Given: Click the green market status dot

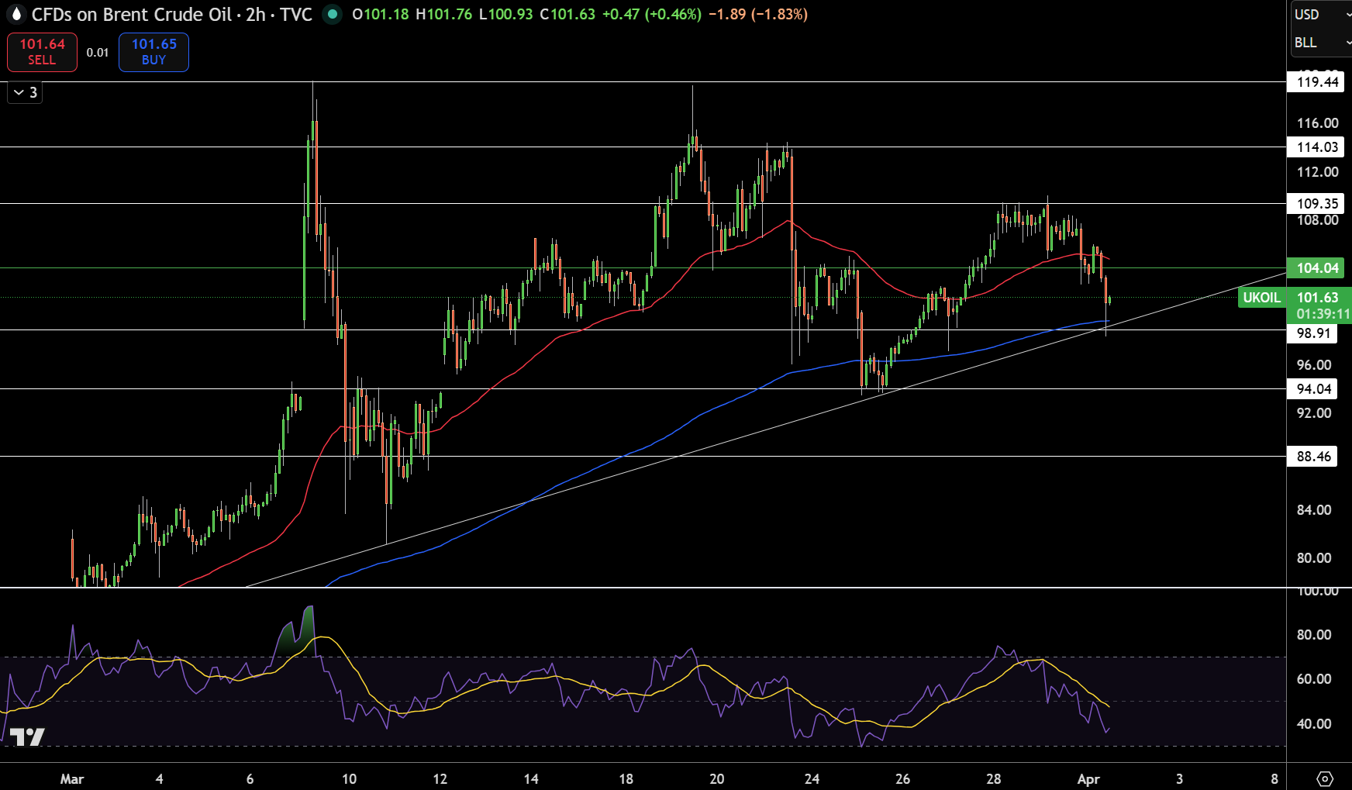Looking at the screenshot, I should (332, 14).
